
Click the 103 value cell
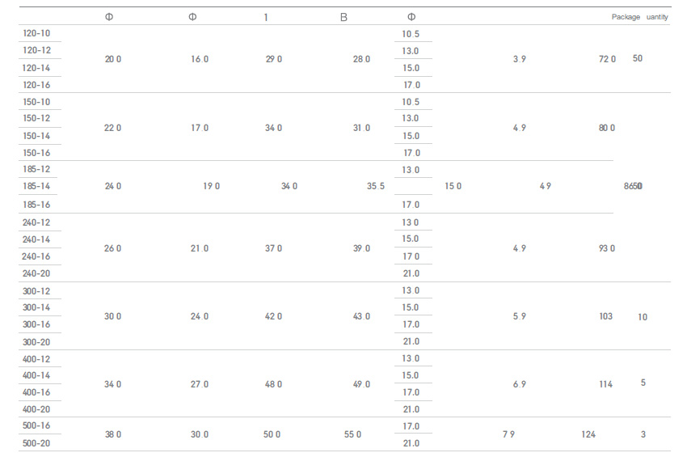click(606, 316)
